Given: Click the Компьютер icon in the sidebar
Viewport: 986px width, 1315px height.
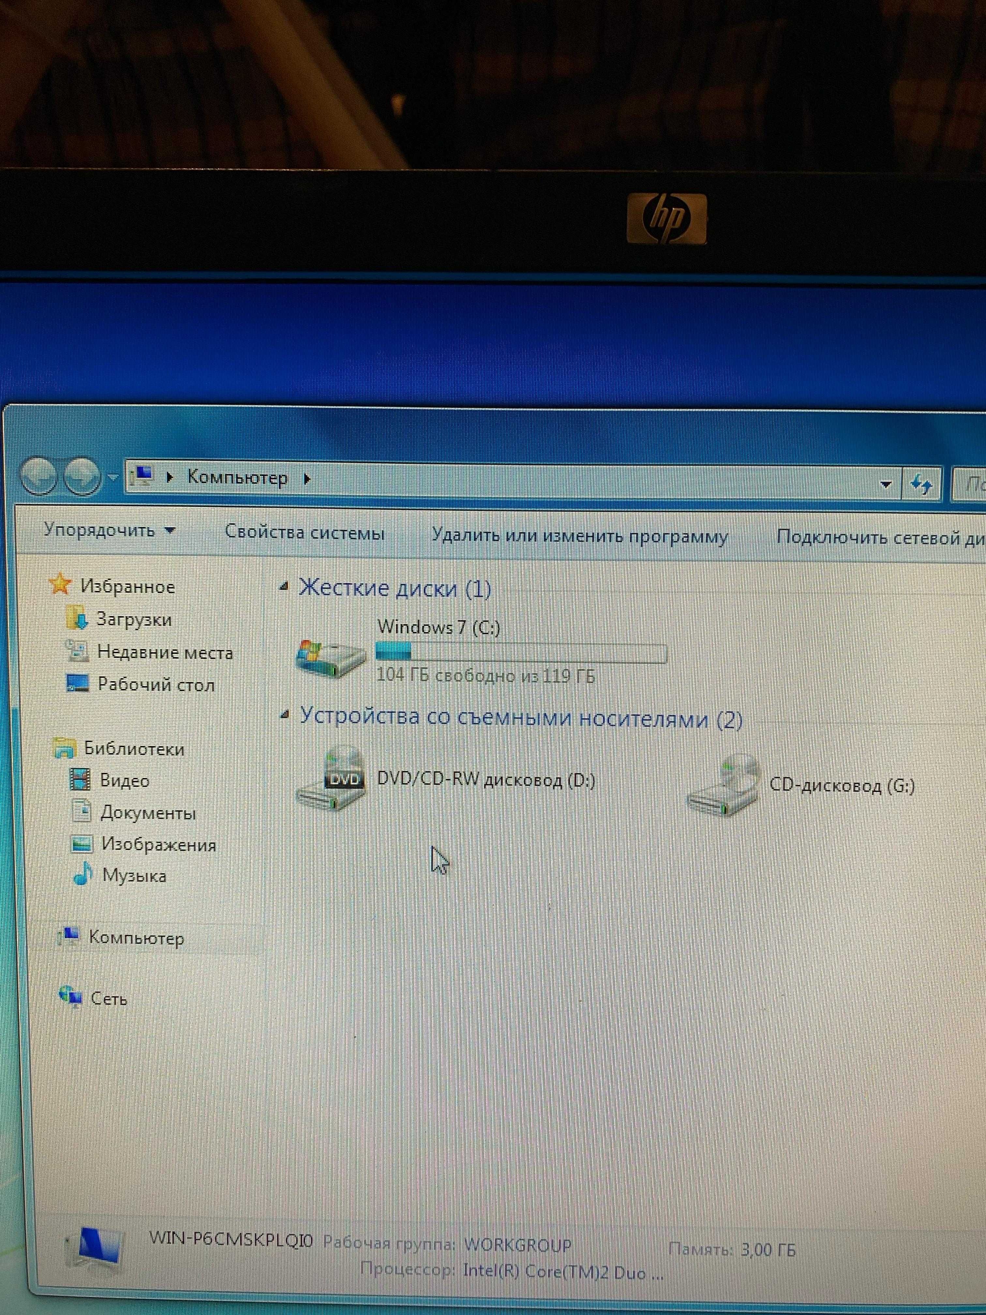Looking at the screenshot, I should click(x=68, y=937).
